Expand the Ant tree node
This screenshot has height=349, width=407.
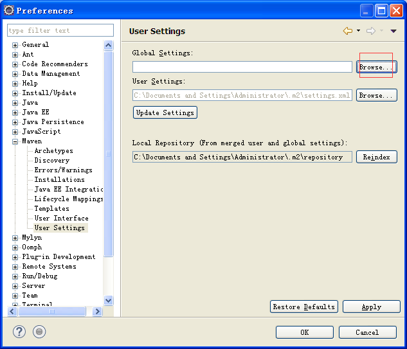pyautogui.click(x=15, y=55)
